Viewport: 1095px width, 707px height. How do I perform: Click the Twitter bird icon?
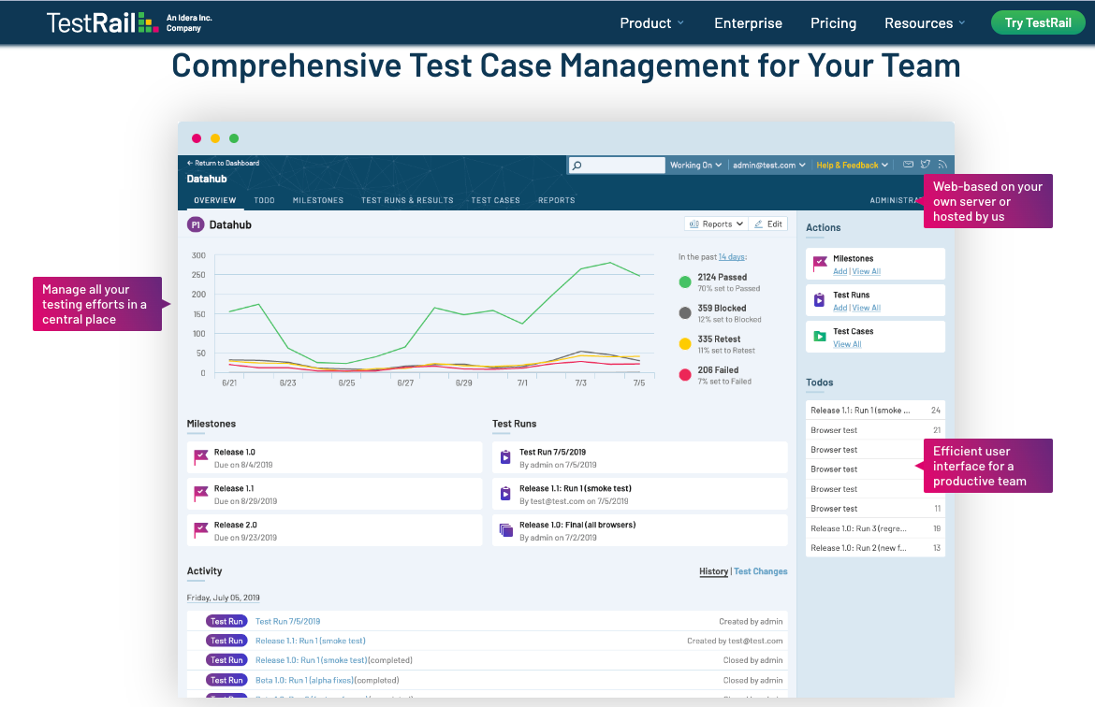point(926,166)
